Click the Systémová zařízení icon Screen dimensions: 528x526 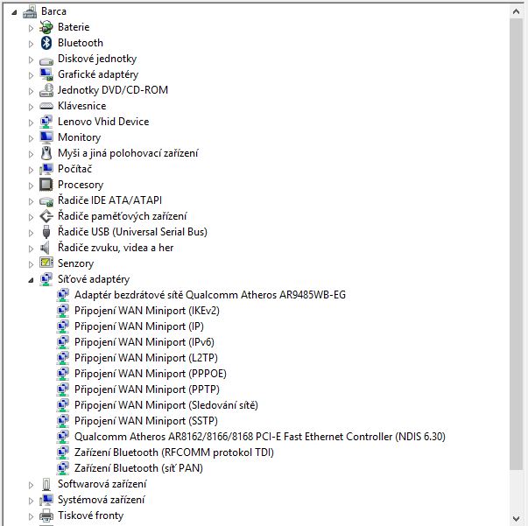pos(46,500)
